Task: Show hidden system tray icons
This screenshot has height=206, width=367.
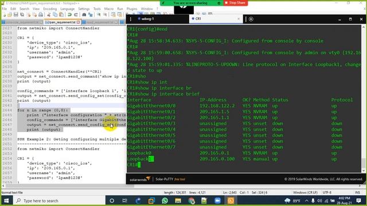Action: (x=306, y=201)
